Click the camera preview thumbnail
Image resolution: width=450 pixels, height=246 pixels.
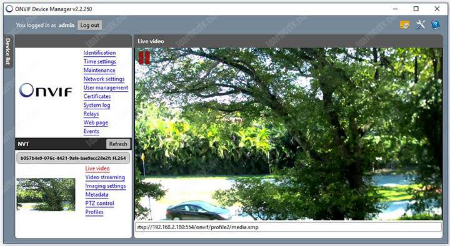[x=46, y=194]
